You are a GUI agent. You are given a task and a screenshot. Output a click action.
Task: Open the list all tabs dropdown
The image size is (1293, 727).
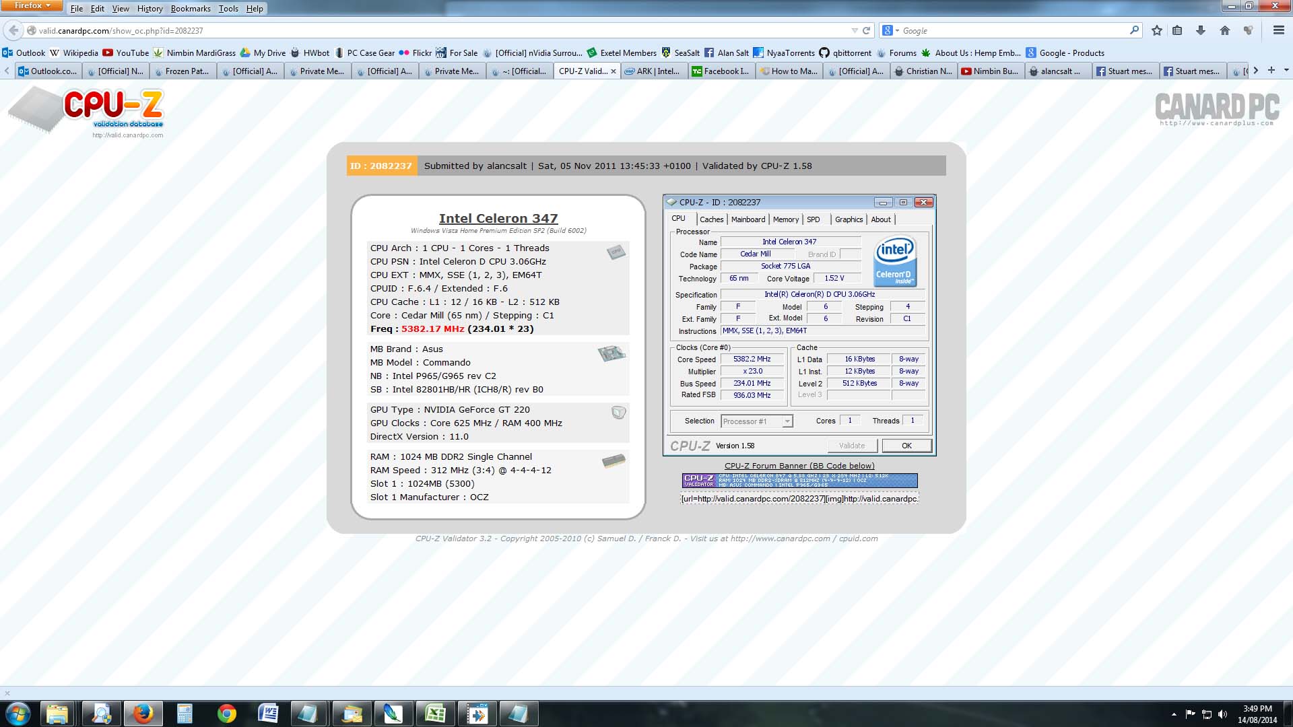(1286, 70)
